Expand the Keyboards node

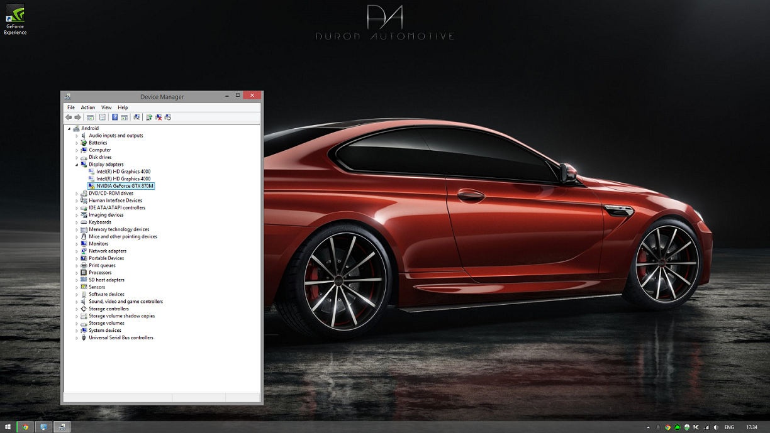77,222
